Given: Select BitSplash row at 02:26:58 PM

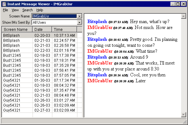Looking at the screenshot, I should point(39,46).
